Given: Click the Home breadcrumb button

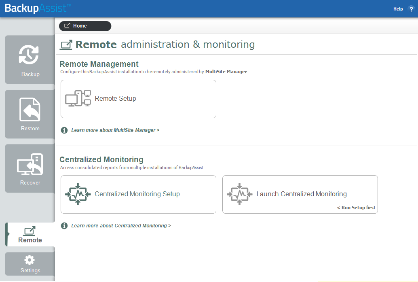Looking at the screenshot, I should click(85, 26).
